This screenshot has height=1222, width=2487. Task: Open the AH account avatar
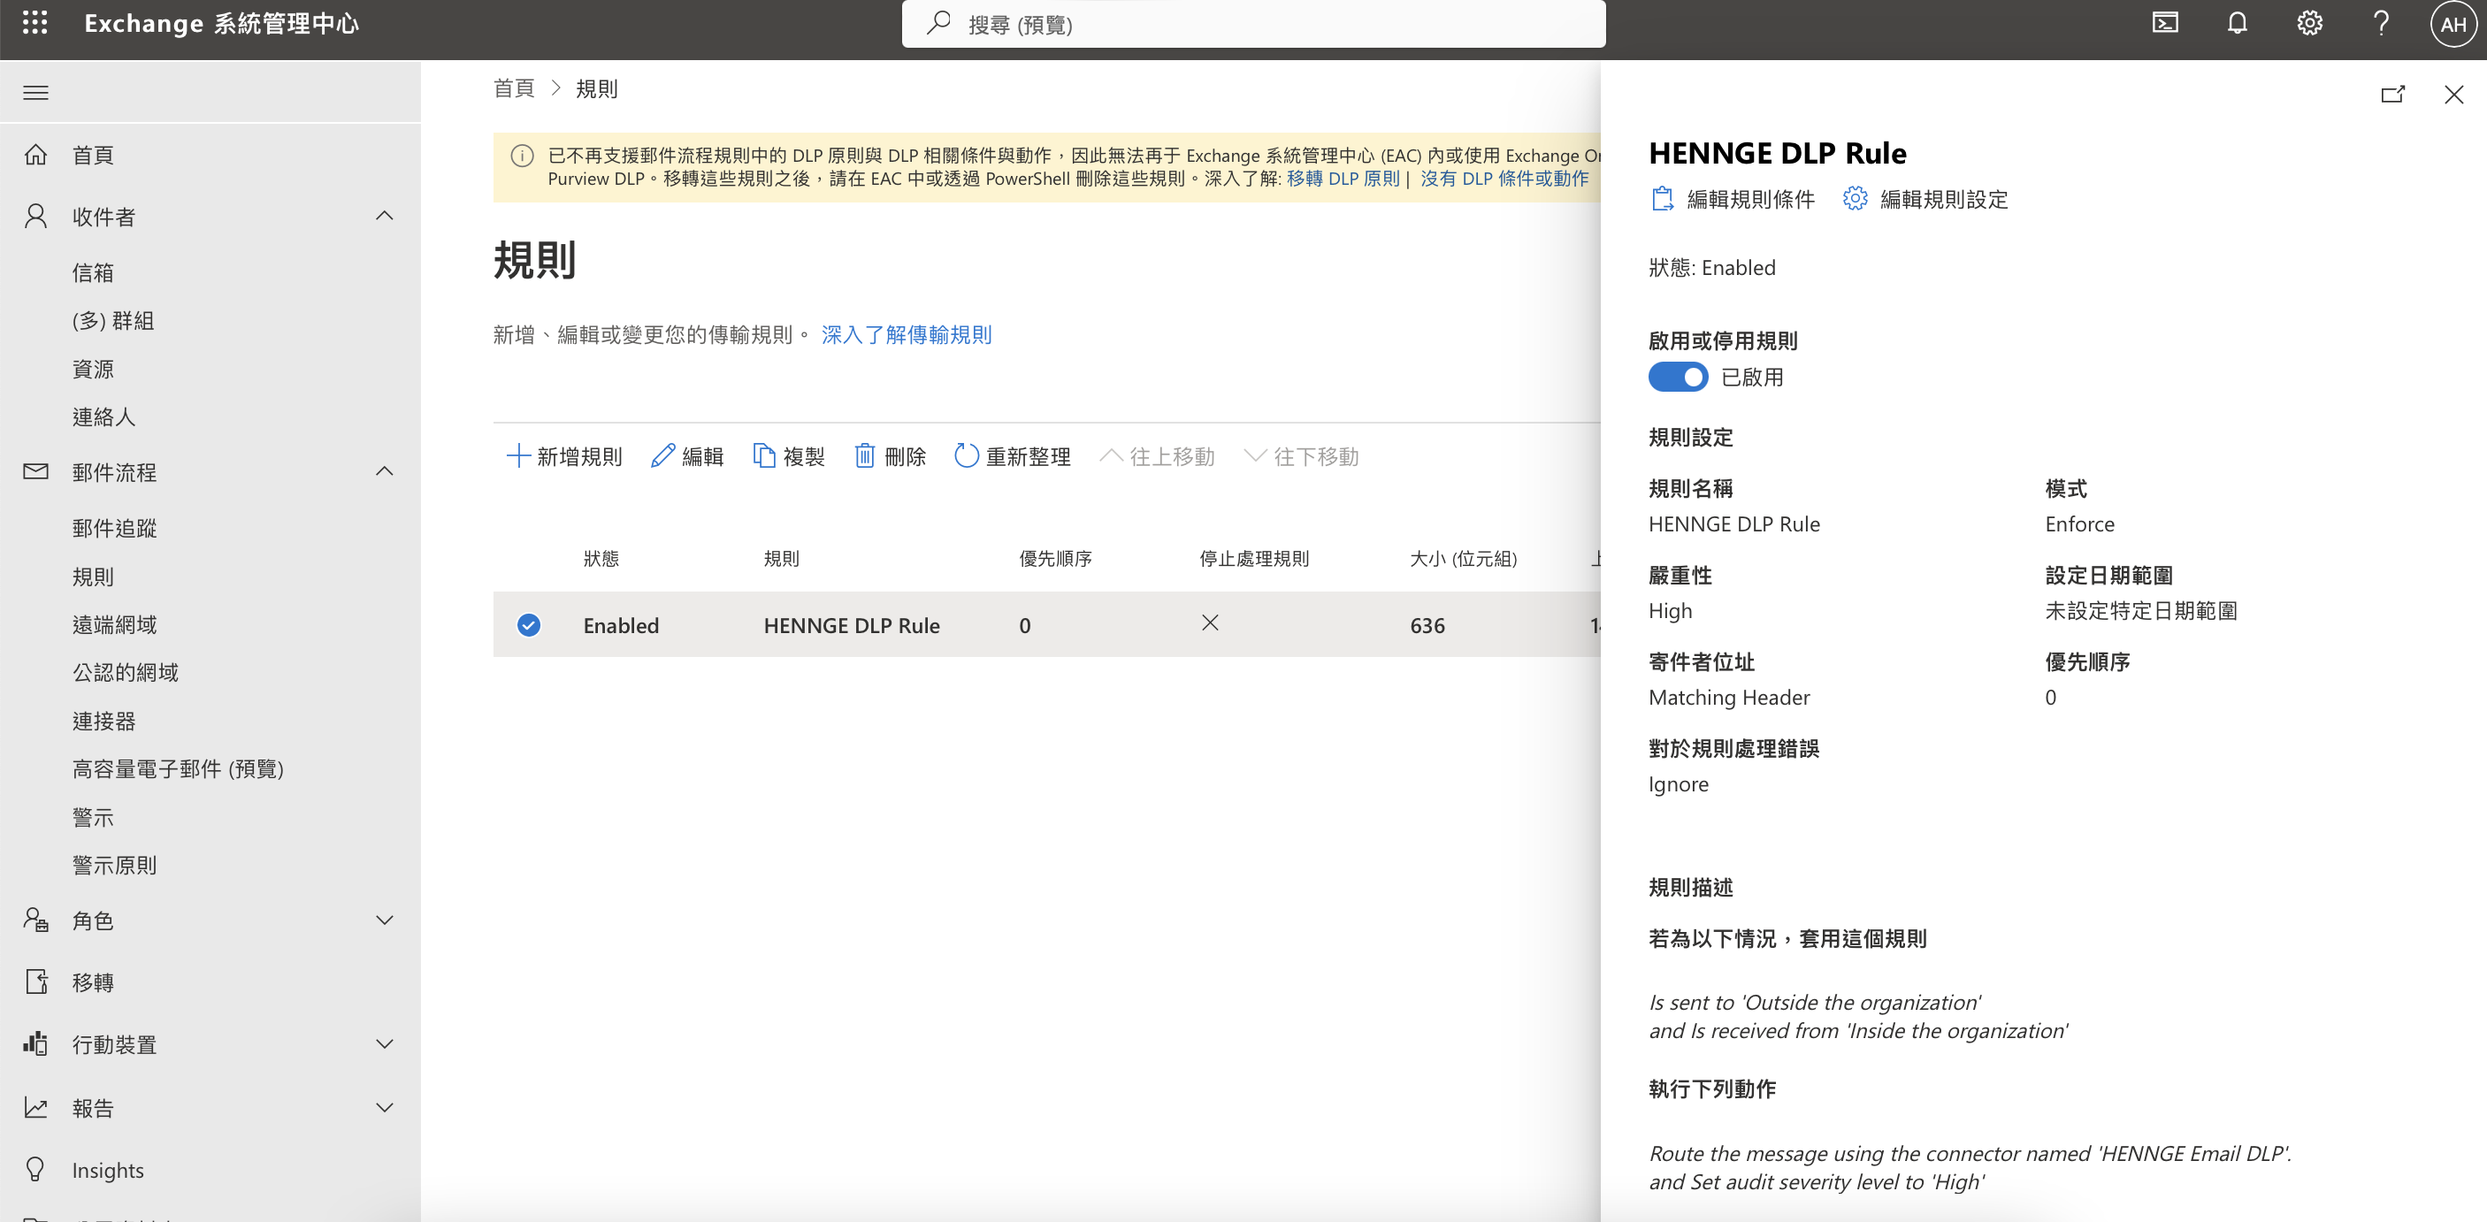click(x=2453, y=24)
